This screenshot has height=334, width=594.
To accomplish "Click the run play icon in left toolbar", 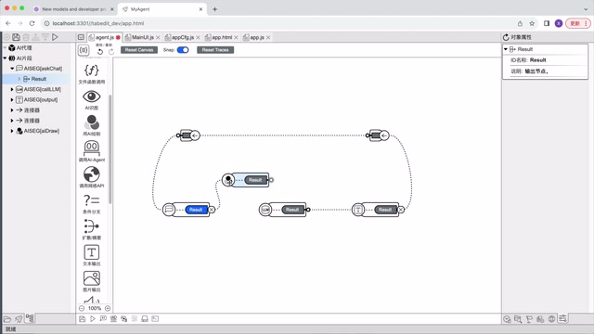I will pos(56,37).
